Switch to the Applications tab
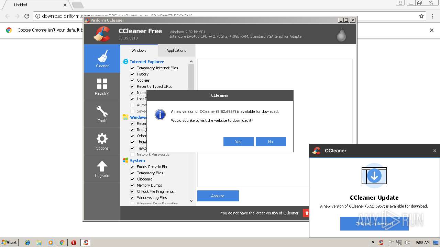 coord(176,50)
